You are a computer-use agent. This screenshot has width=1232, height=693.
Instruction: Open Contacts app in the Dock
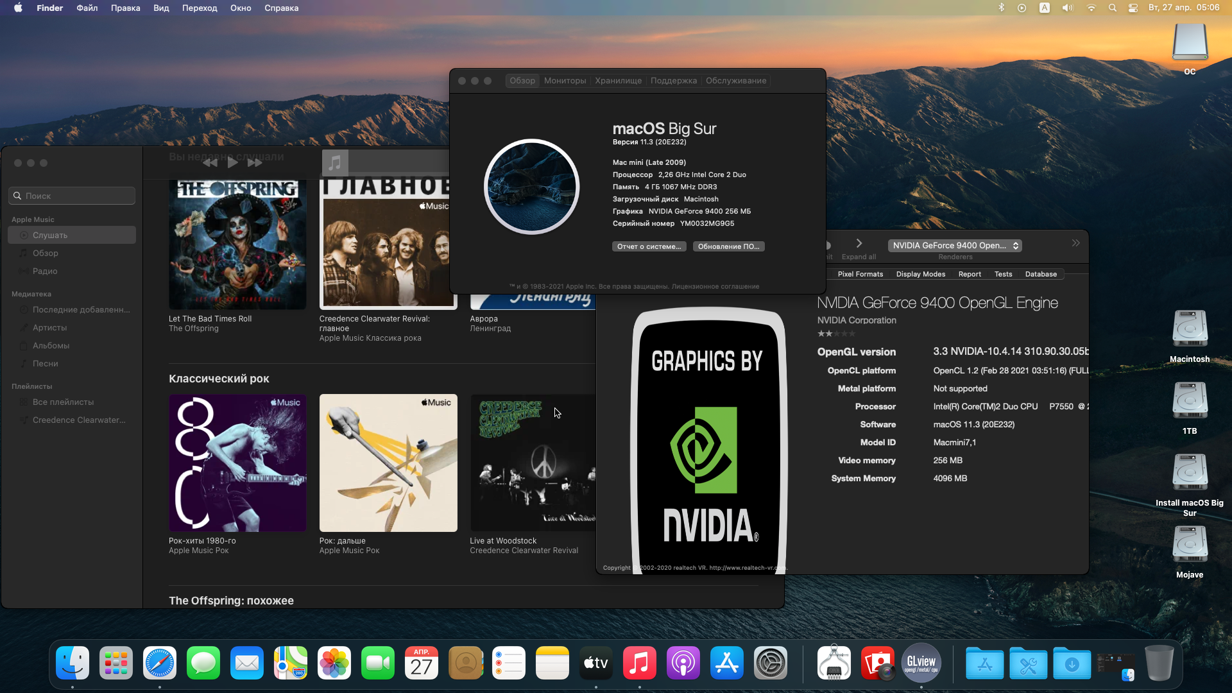click(x=465, y=663)
